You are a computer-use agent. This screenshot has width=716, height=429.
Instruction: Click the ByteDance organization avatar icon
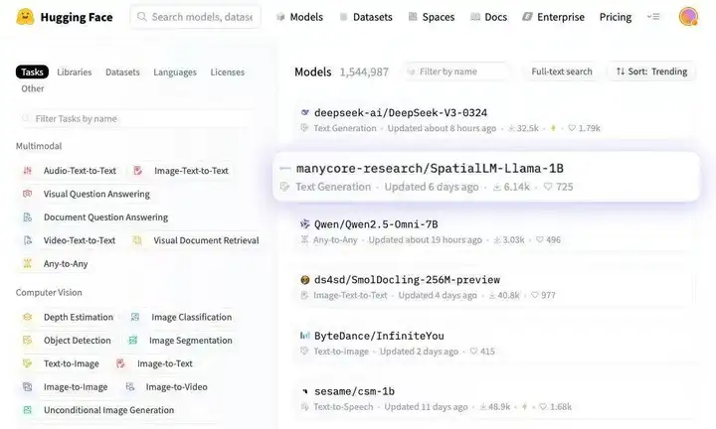[x=305, y=336]
